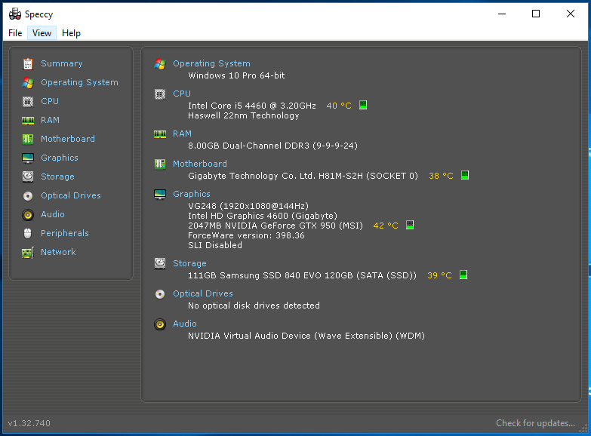591x436 pixels.
Task: Click the Peripherals mouse icon in sidebar
Action: point(28,234)
